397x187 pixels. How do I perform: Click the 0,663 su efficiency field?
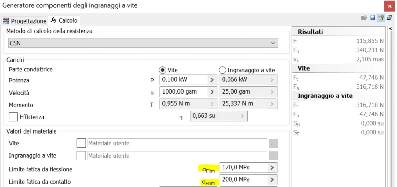[x=214, y=116]
